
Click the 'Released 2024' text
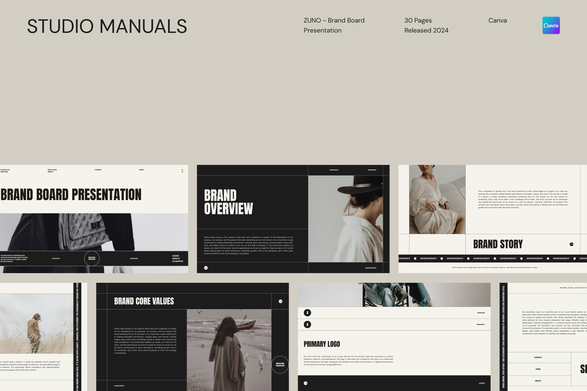426,30
